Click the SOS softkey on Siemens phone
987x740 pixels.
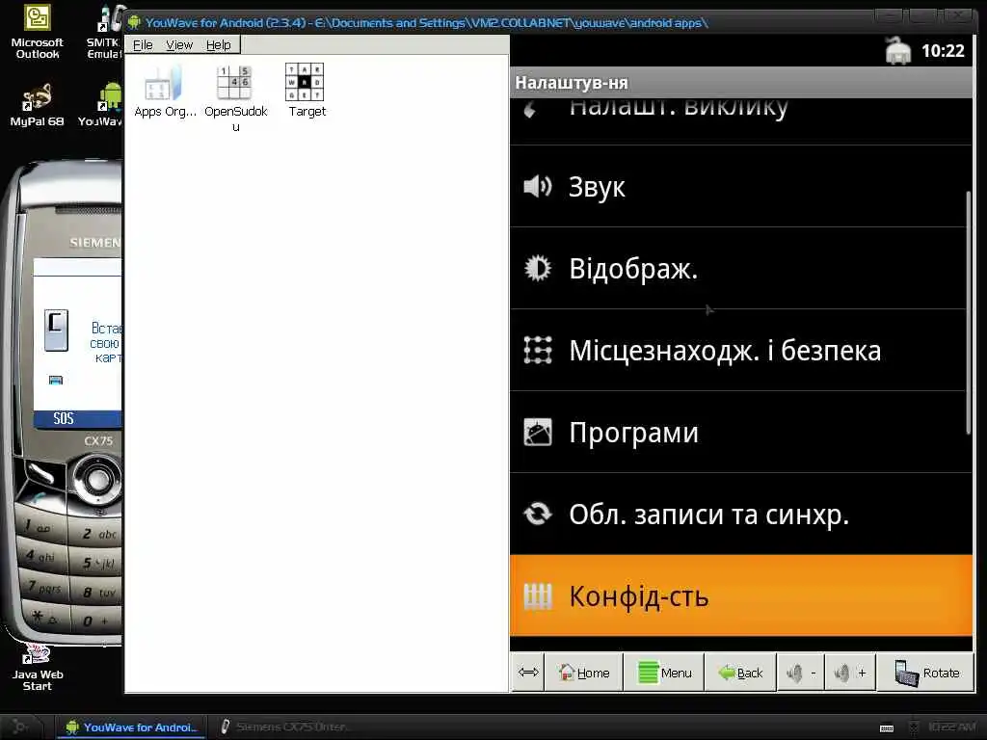64,418
